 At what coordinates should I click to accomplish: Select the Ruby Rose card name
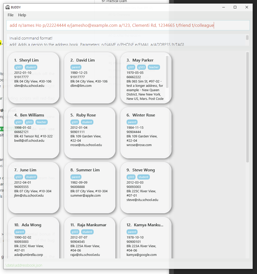(x=86, y=115)
